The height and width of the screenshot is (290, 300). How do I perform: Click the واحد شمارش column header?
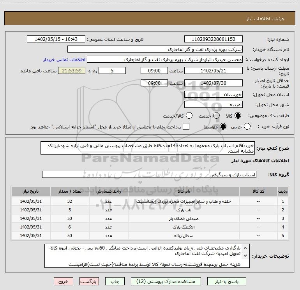[x=109, y=191]
